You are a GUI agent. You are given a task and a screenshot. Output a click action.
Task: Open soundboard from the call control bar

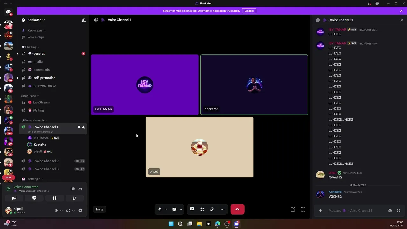click(212, 209)
